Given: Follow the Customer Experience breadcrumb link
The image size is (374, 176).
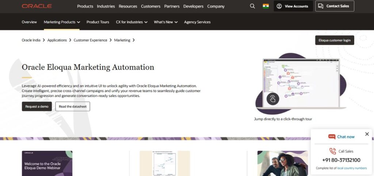Looking at the screenshot, I should [91, 40].
